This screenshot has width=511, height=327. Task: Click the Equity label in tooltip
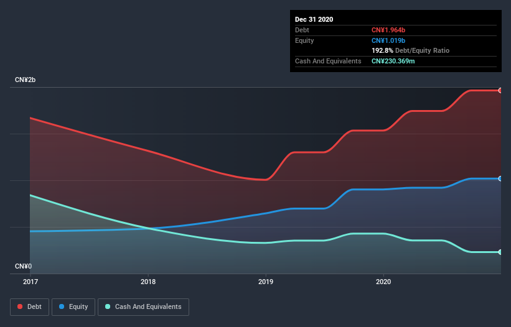pos(304,40)
